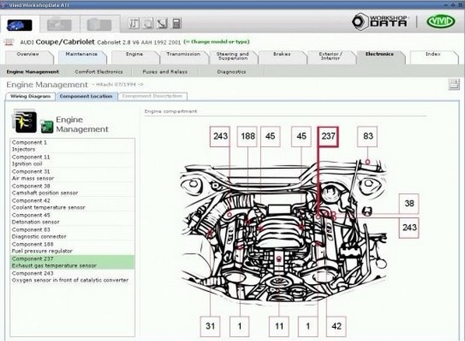The height and width of the screenshot is (341, 465).
Task: Open the calculator toolbar icon
Action: (177, 23)
